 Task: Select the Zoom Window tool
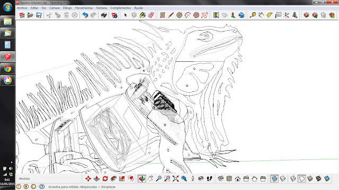pos(167,178)
